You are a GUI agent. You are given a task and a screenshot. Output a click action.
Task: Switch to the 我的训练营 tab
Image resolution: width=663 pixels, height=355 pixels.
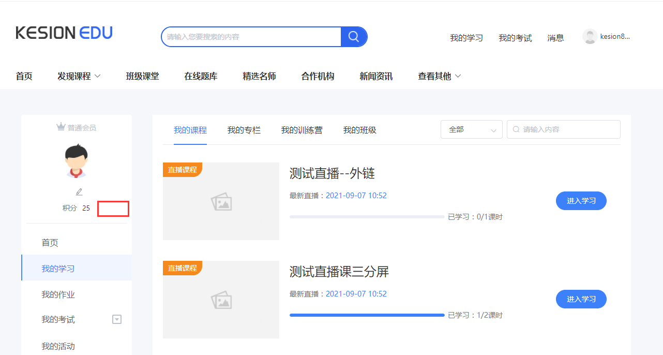click(302, 130)
